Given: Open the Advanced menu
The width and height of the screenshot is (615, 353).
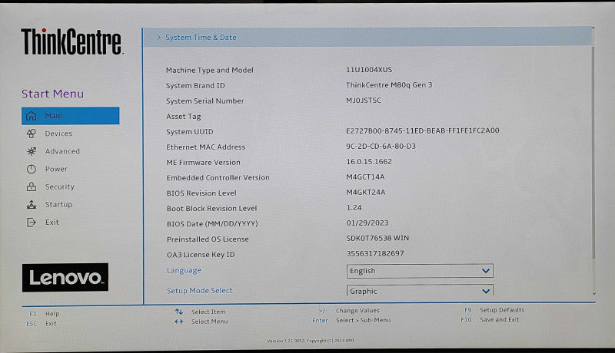Looking at the screenshot, I should pos(62,151).
